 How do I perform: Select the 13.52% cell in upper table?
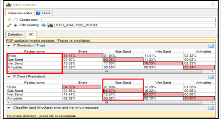(83, 63)
